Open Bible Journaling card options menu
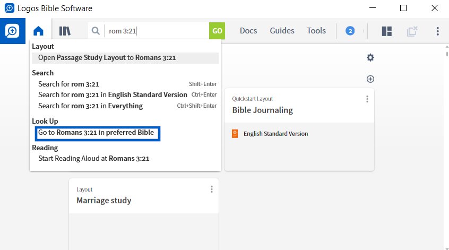Screen dimensions: 449x250 click(367, 99)
